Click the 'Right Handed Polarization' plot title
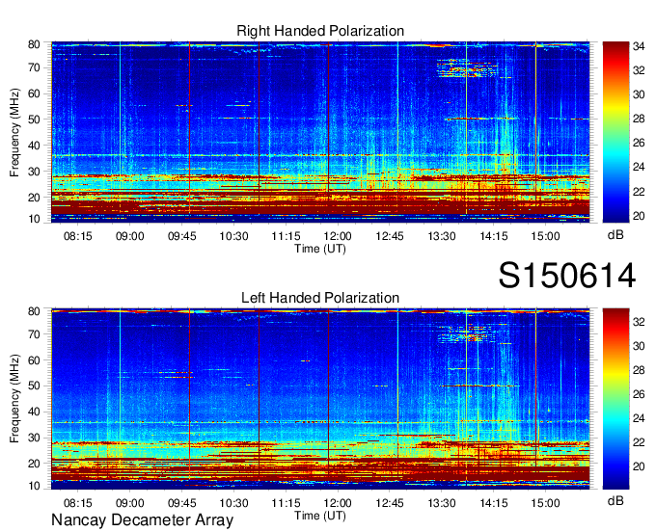 tap(320, 31)
